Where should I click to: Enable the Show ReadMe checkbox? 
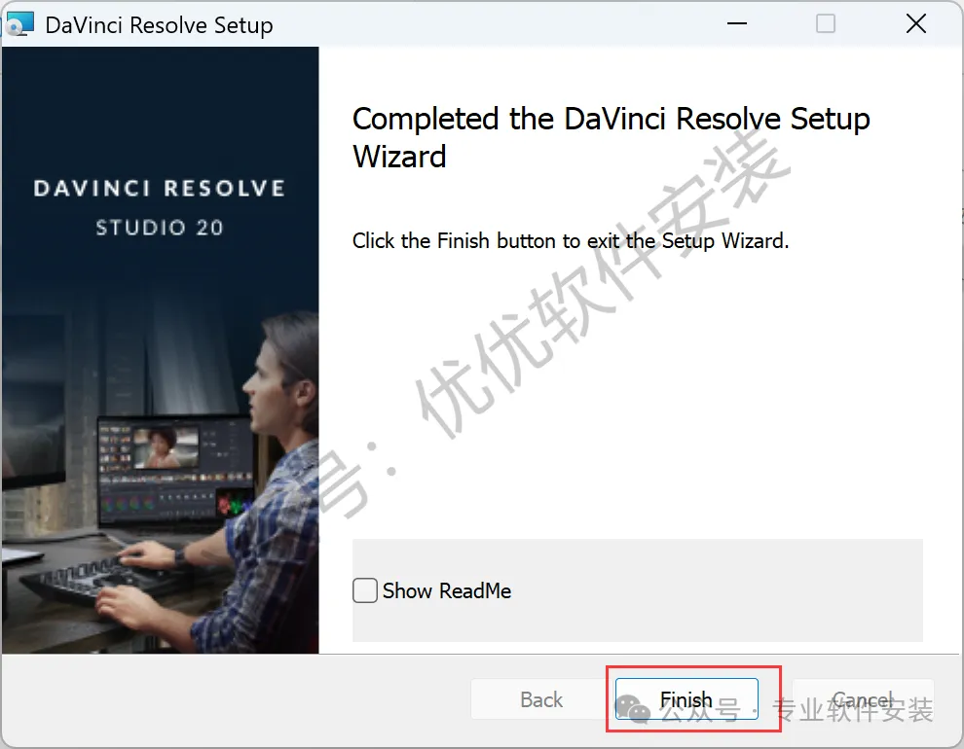pyautogui.click(x=364, y=590)
